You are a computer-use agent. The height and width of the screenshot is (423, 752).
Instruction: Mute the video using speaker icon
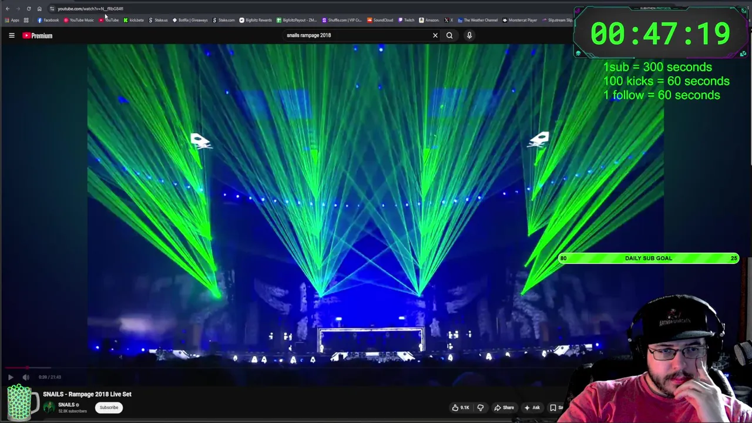26,377
